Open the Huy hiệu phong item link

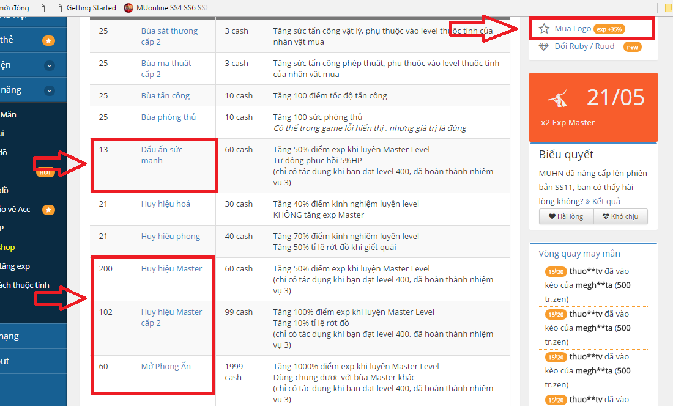[x=171, y=237]
